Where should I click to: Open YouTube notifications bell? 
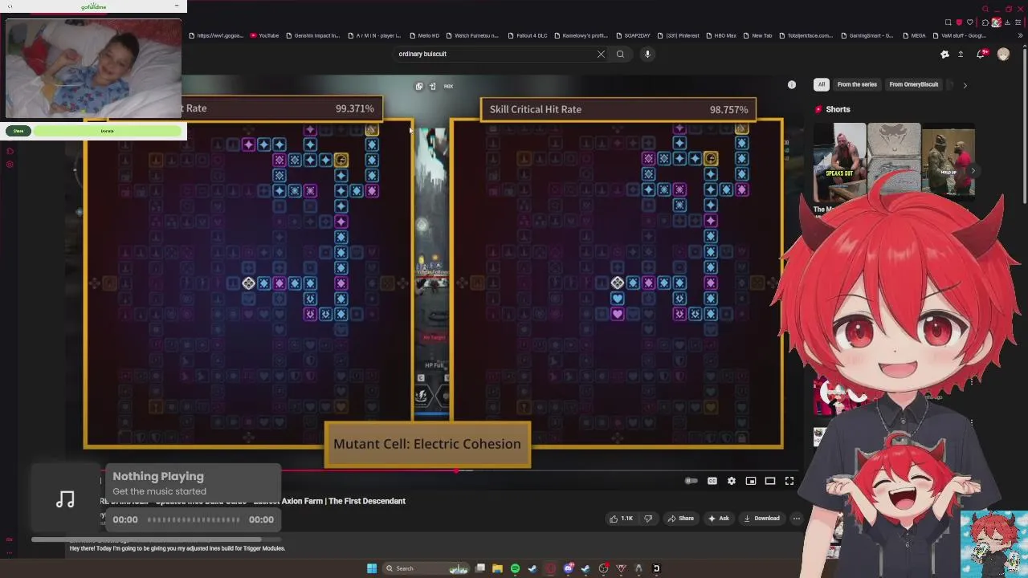point(981,54)
